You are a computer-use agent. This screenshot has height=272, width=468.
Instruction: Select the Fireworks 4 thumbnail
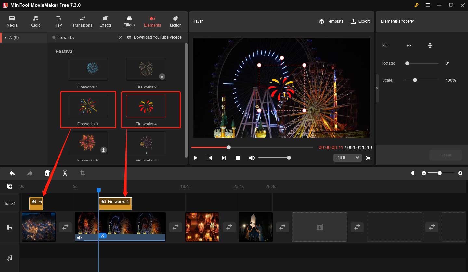pos(146,106)
